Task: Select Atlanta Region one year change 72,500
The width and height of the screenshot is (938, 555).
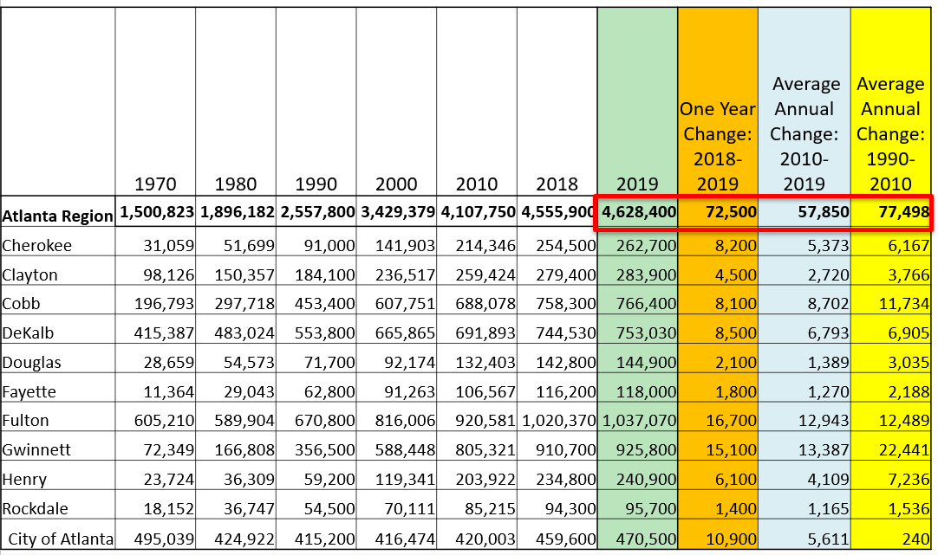Action: [731, 212]
